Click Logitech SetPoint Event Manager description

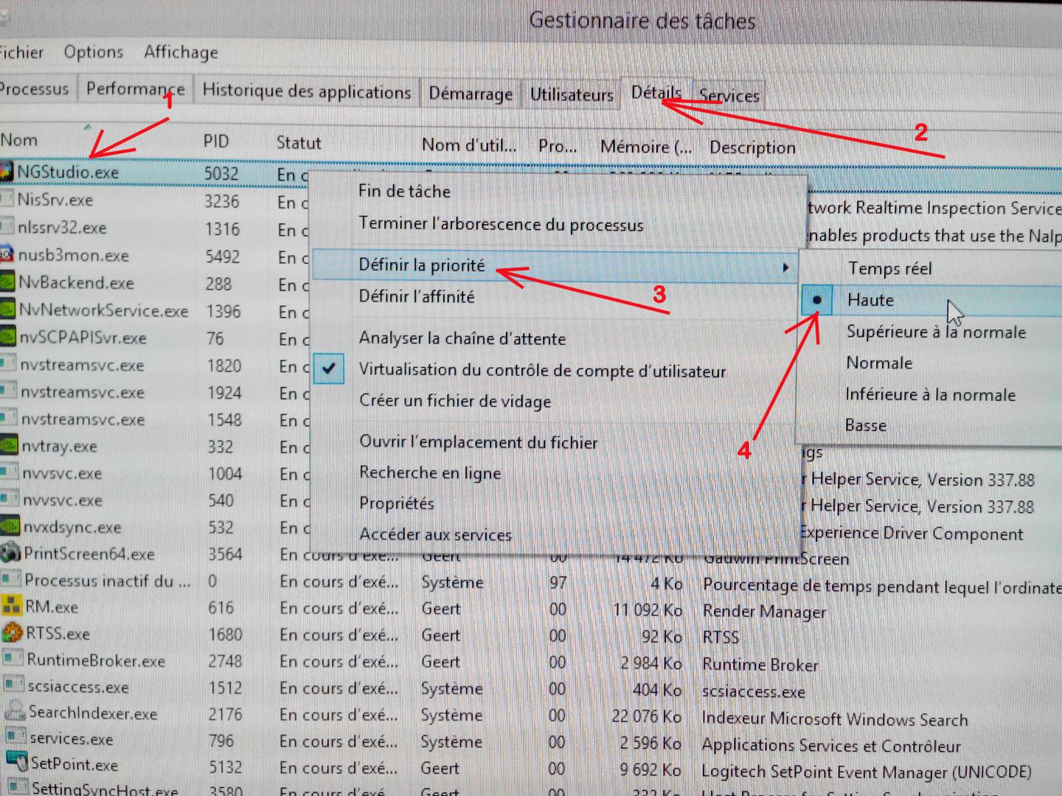[x=866, y=772]
